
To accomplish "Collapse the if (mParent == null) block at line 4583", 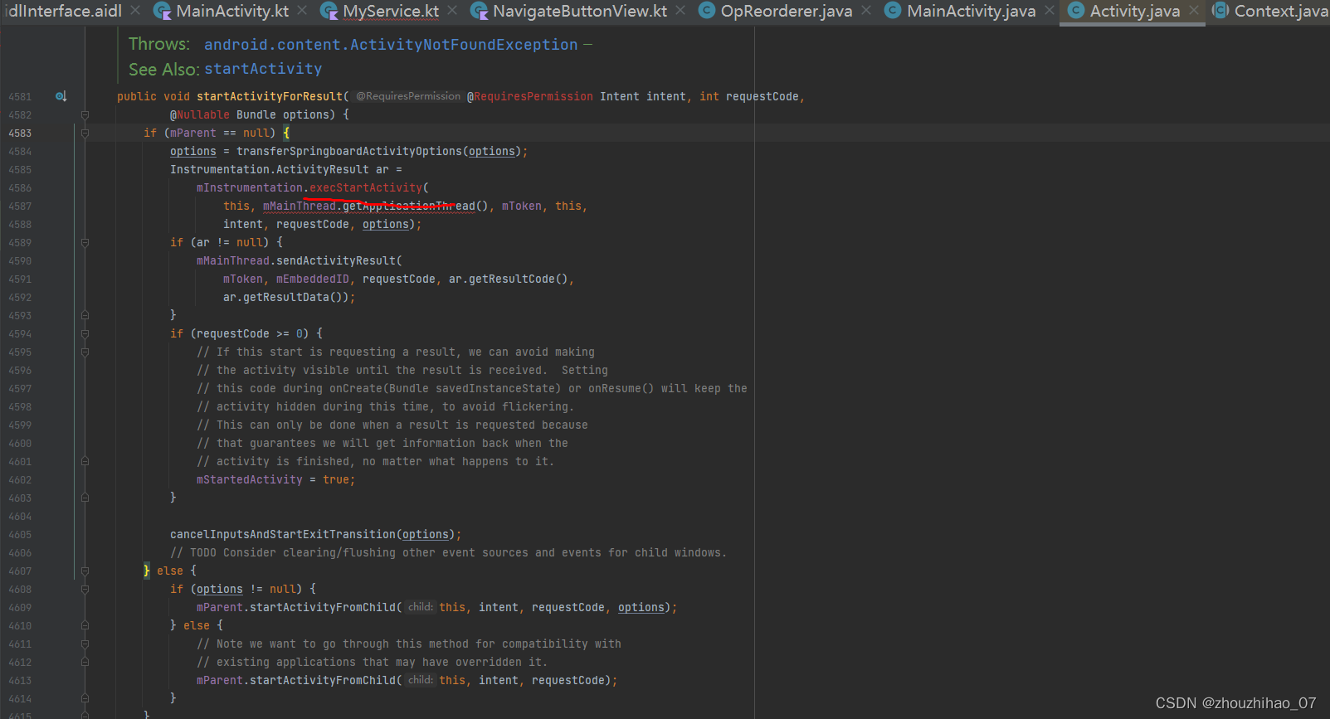I will click(85, 133).
